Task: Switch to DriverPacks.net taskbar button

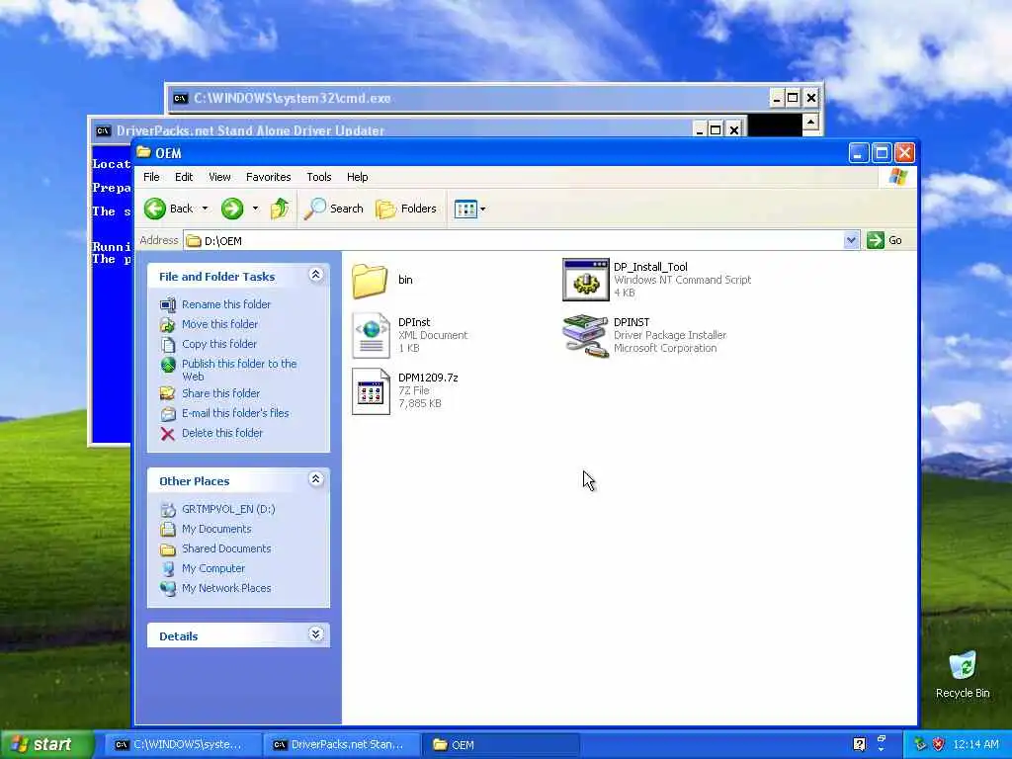Action: pos(342,745)
